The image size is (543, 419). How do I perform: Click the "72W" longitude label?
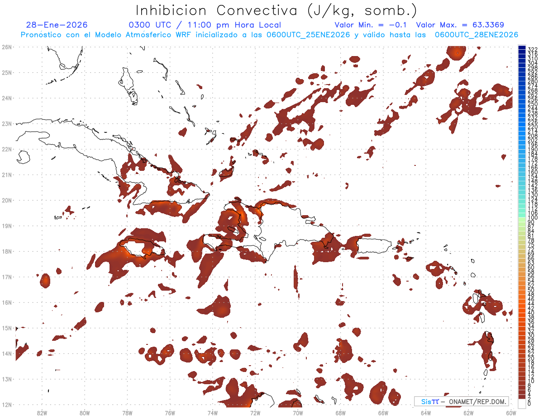point(255,413)
